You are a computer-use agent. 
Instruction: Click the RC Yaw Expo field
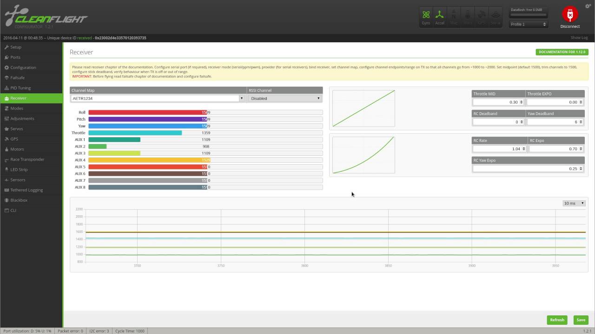point(528,169)
